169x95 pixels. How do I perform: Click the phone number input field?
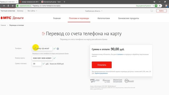coord(42,49)
